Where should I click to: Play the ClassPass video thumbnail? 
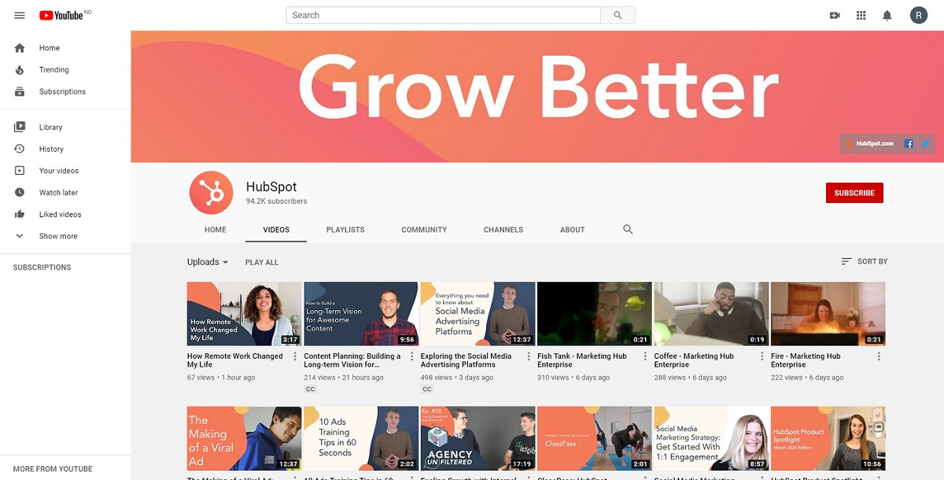tap(595, 438)
